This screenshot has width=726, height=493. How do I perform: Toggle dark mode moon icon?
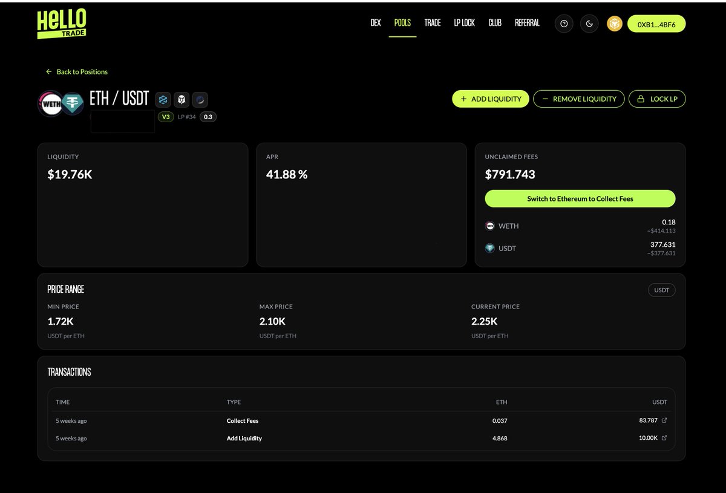tap(589, 24)
